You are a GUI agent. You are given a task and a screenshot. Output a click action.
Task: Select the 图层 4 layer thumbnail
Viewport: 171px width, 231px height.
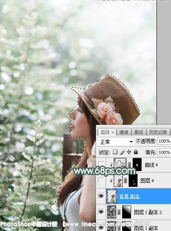(x=118, y=180)
